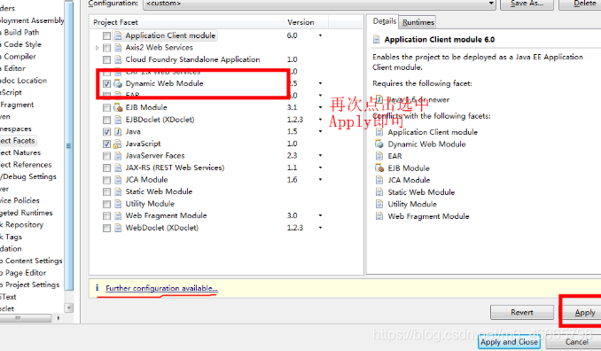Click Utility Module icon in conflicts list
The image size is (601, 351).
tap(379, 204)
